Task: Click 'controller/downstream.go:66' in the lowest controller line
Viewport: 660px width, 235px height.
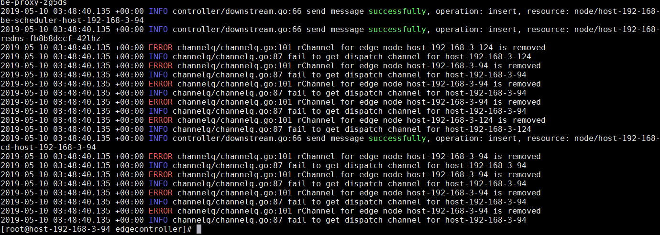Action: click(237, 138)
